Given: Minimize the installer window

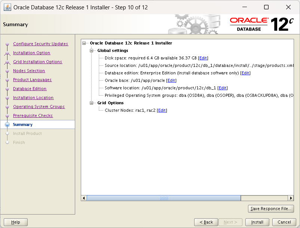Looking at the screenshot, I should click(x=245, y=7).
